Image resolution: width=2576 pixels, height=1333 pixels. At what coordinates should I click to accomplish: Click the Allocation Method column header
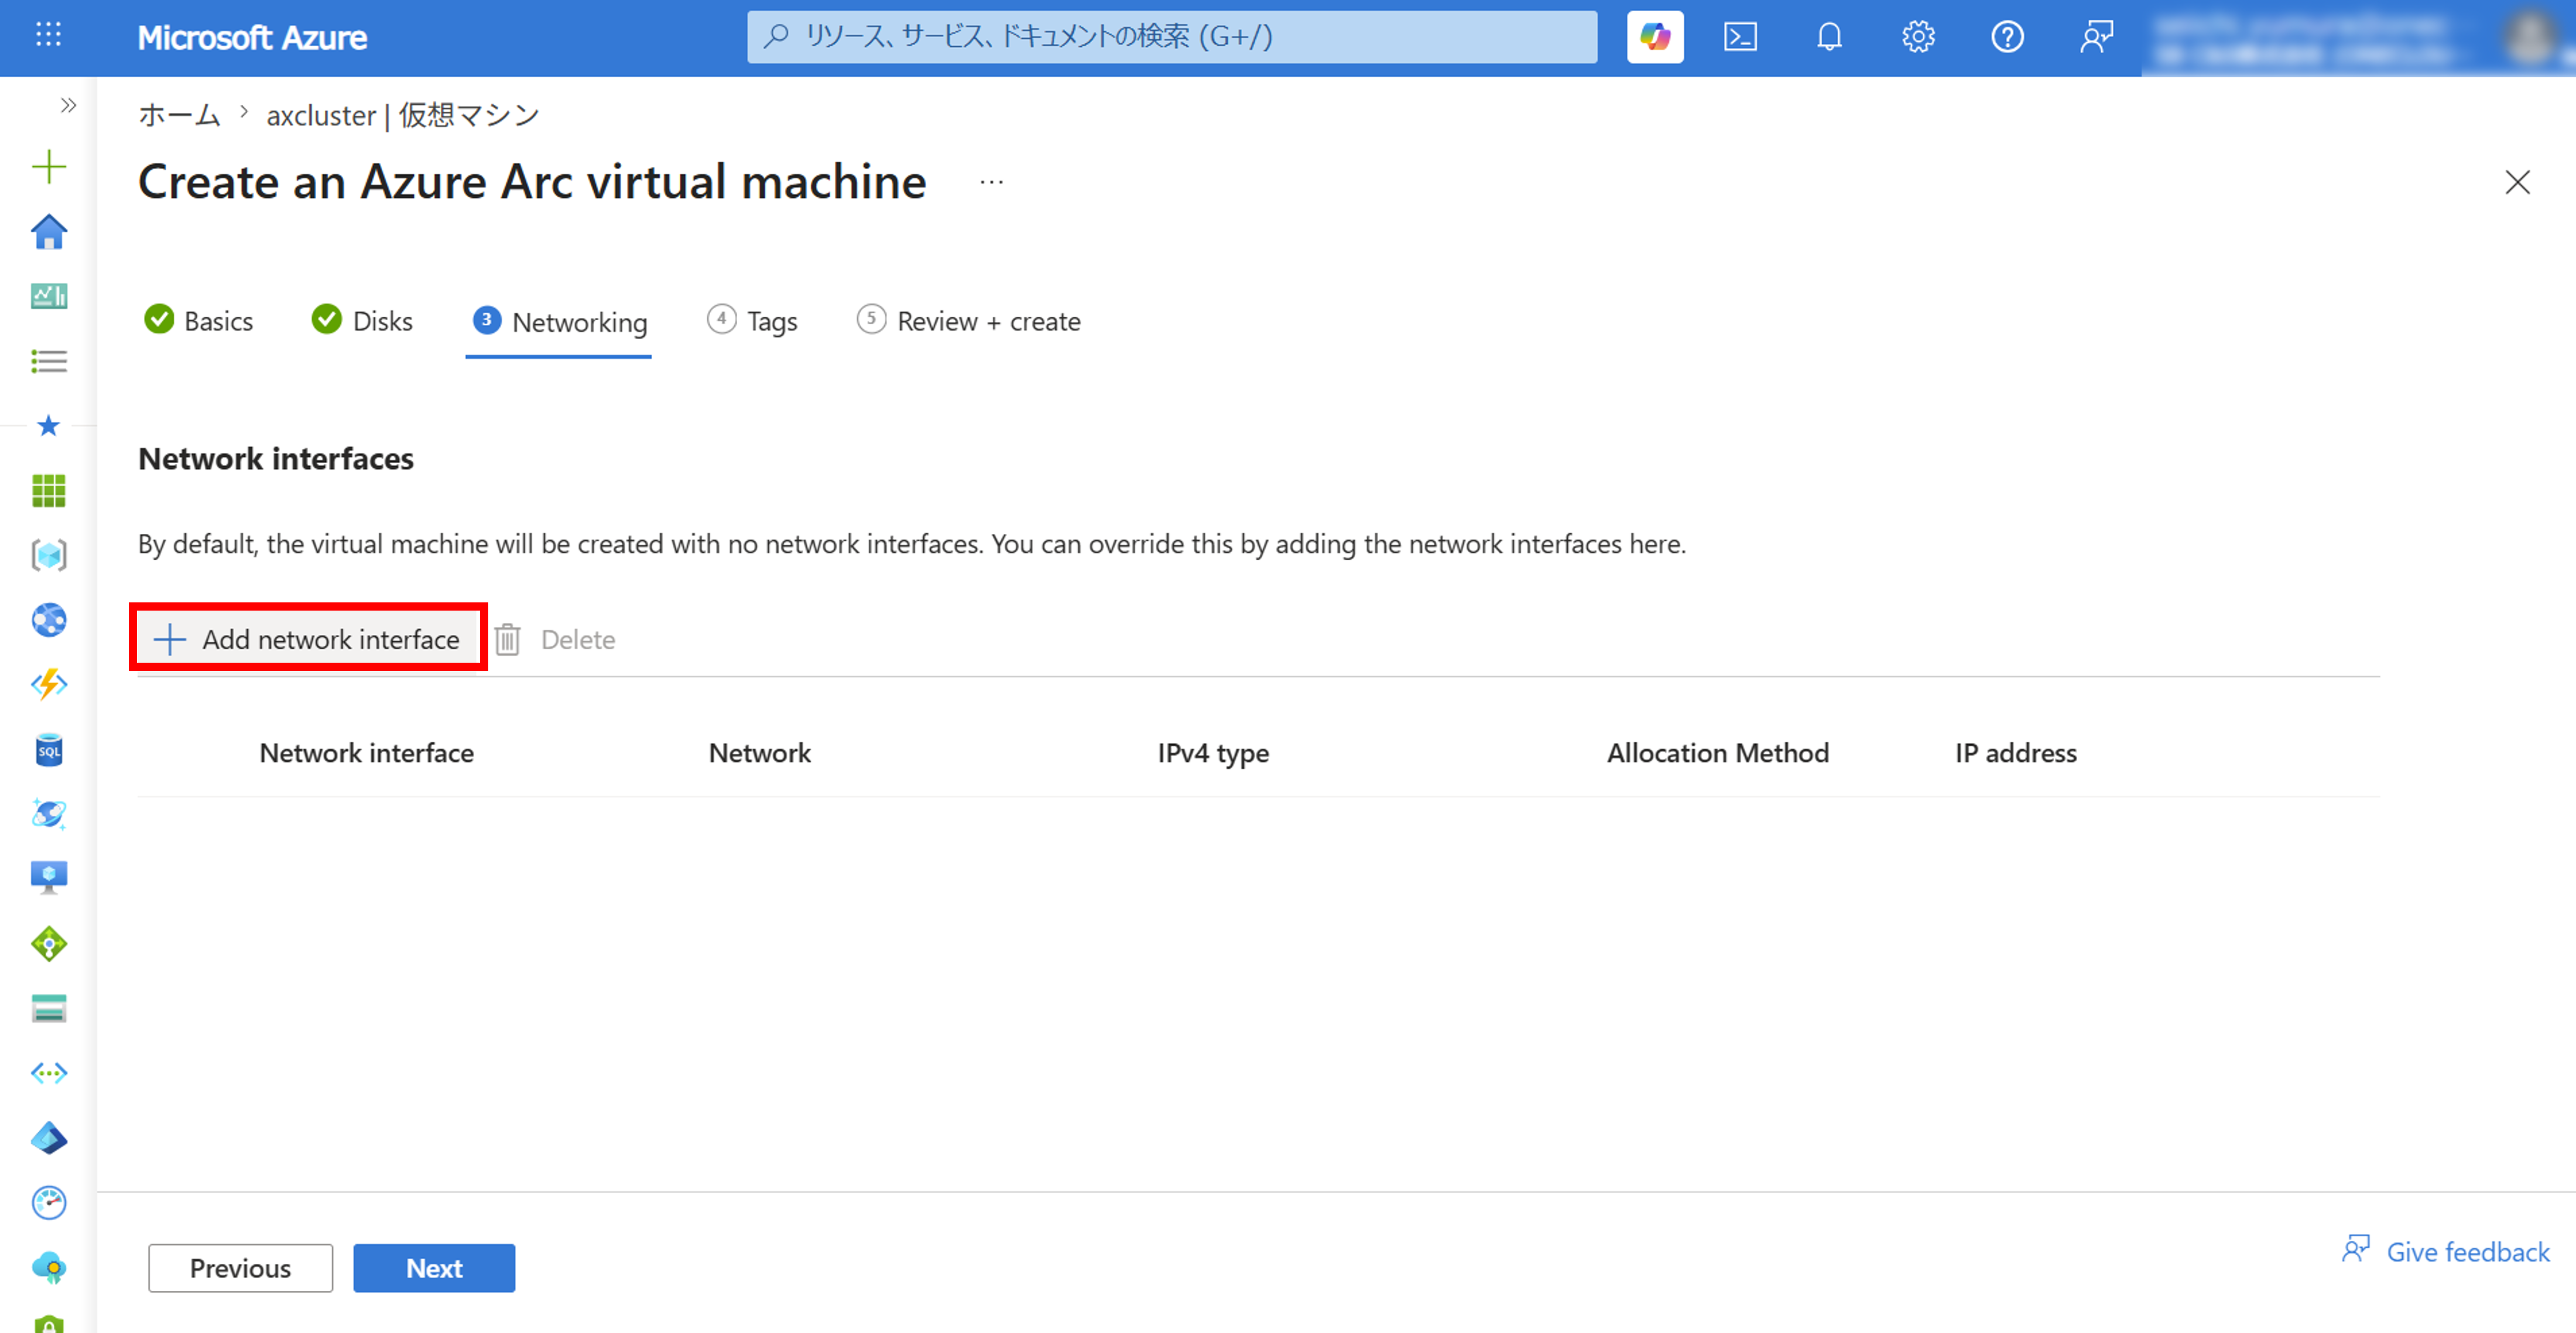[x=1717, y=753]
